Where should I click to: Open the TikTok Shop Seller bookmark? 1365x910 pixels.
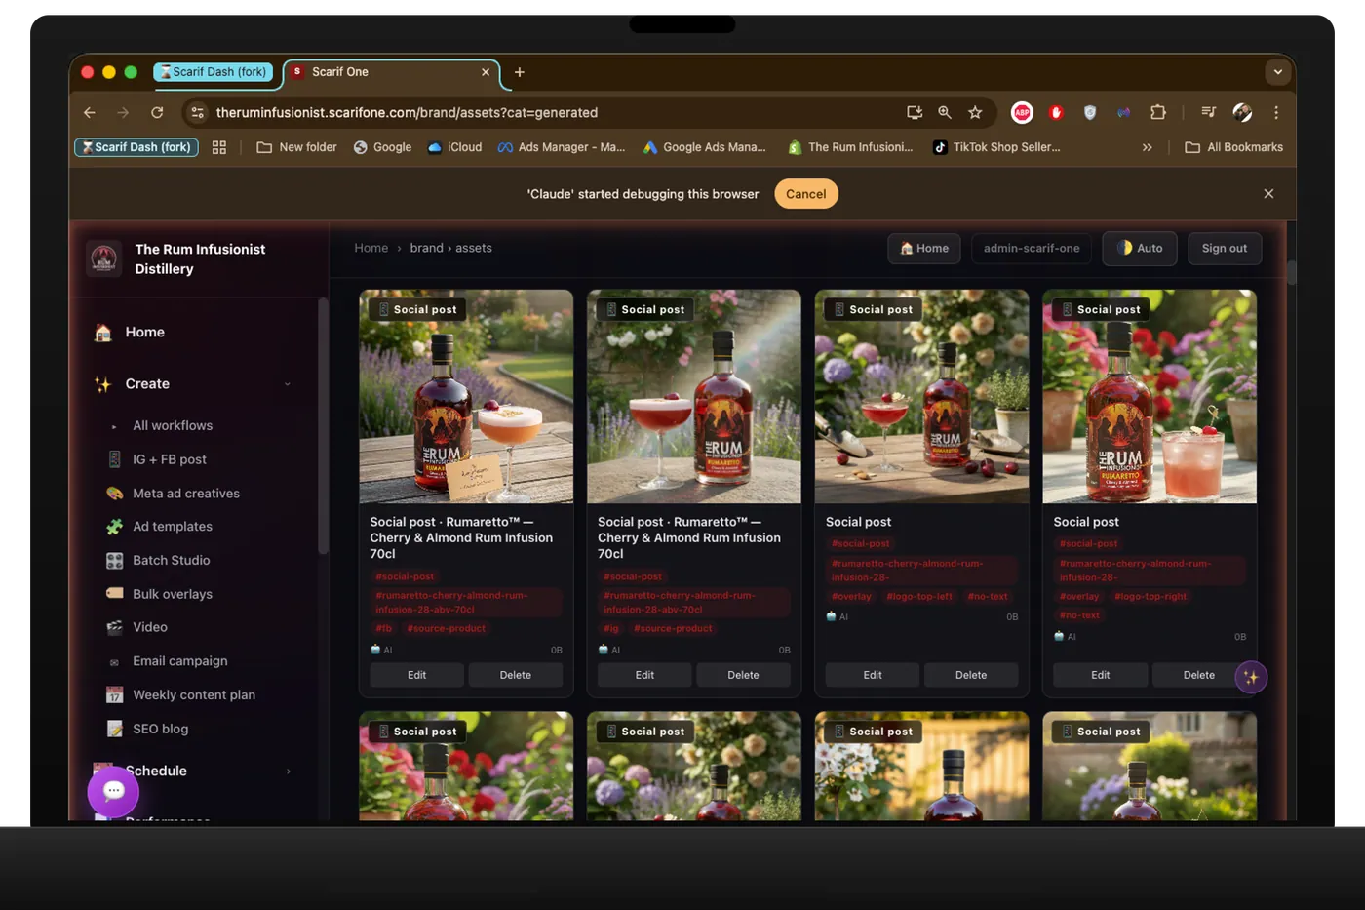tap(996, 147)
